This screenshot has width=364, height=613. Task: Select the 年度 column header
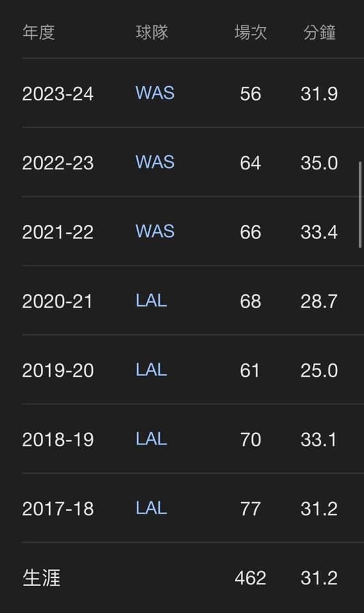(x=38, y=32)
